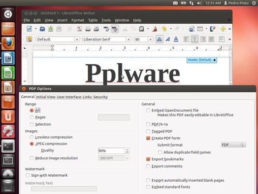258x194 pixels.
Task: Export directly as PDF icon
Action: pos(80,29)
